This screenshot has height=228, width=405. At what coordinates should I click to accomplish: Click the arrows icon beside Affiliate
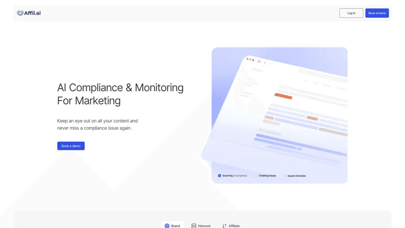click(x=224, y=226)
